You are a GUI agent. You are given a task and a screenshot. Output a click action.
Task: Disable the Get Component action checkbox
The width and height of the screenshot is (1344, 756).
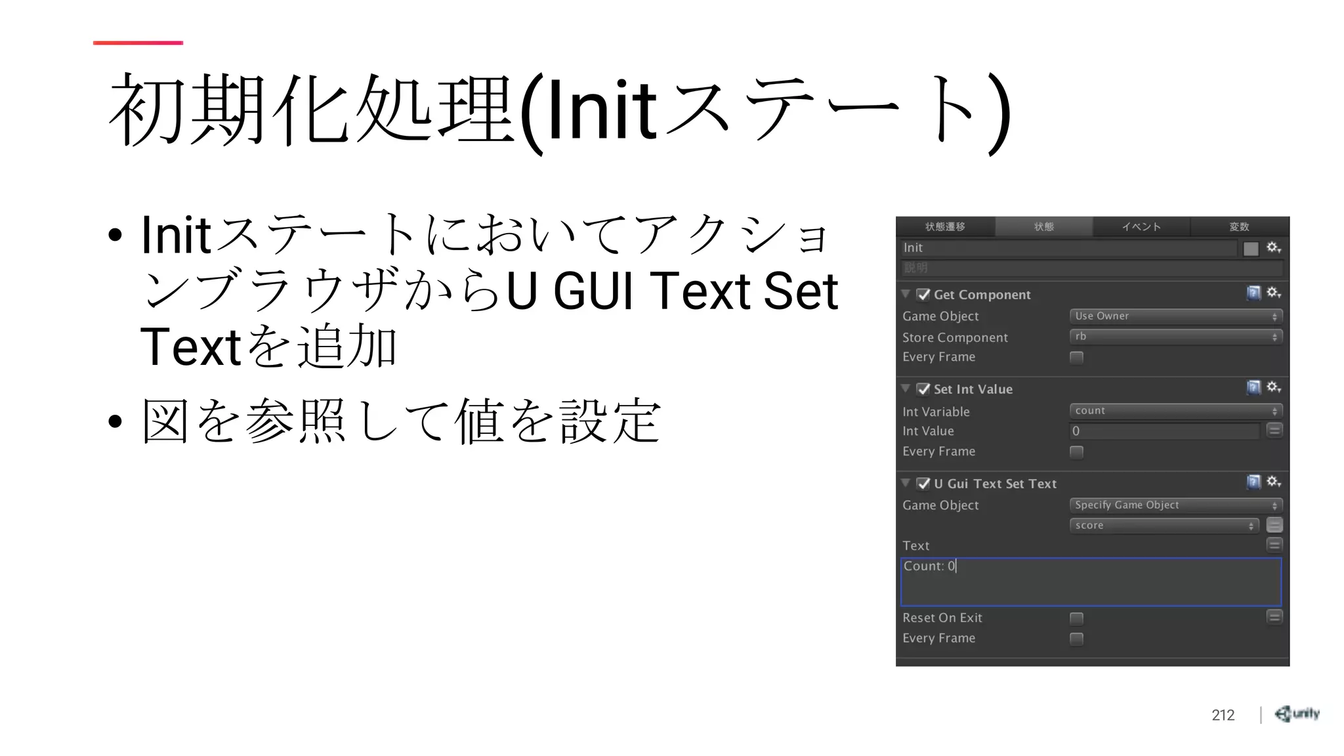(923, 295)
